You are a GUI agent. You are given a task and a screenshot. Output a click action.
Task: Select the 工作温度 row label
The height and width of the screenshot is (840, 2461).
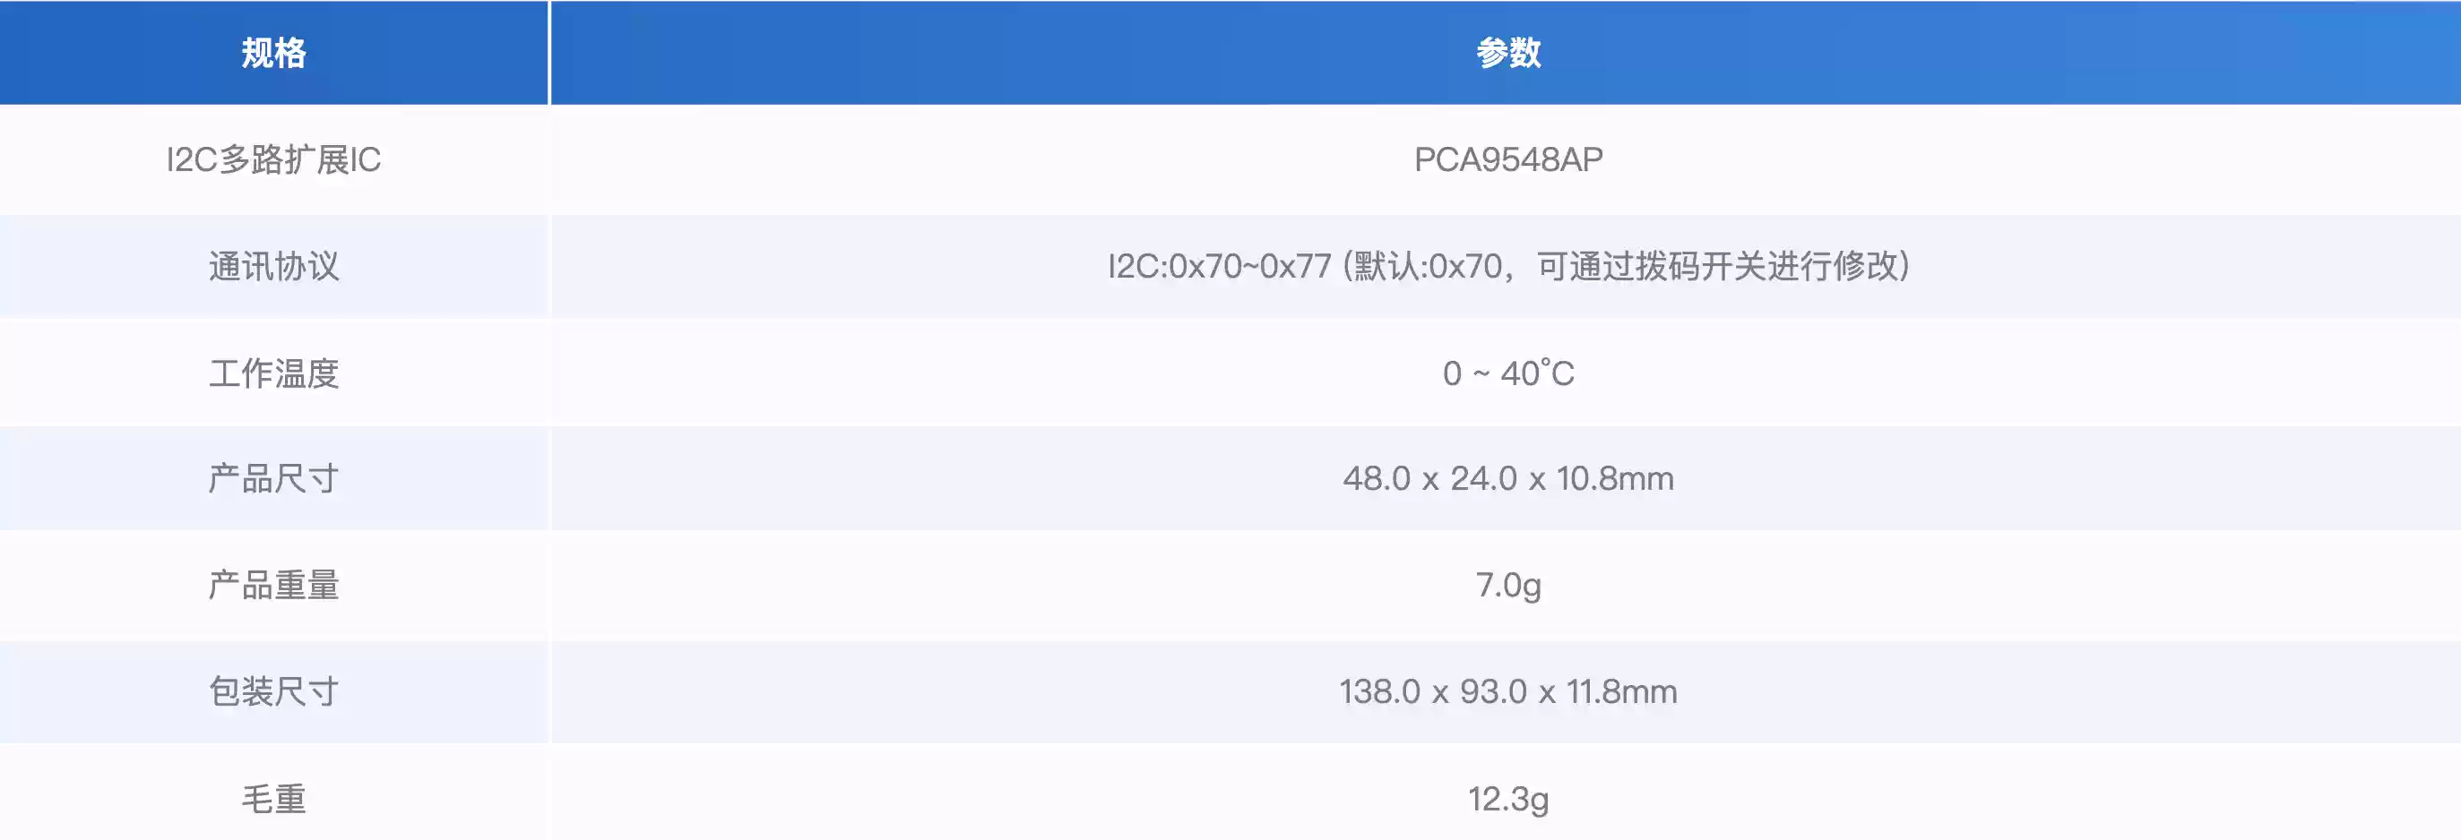[x=273, y=373]
